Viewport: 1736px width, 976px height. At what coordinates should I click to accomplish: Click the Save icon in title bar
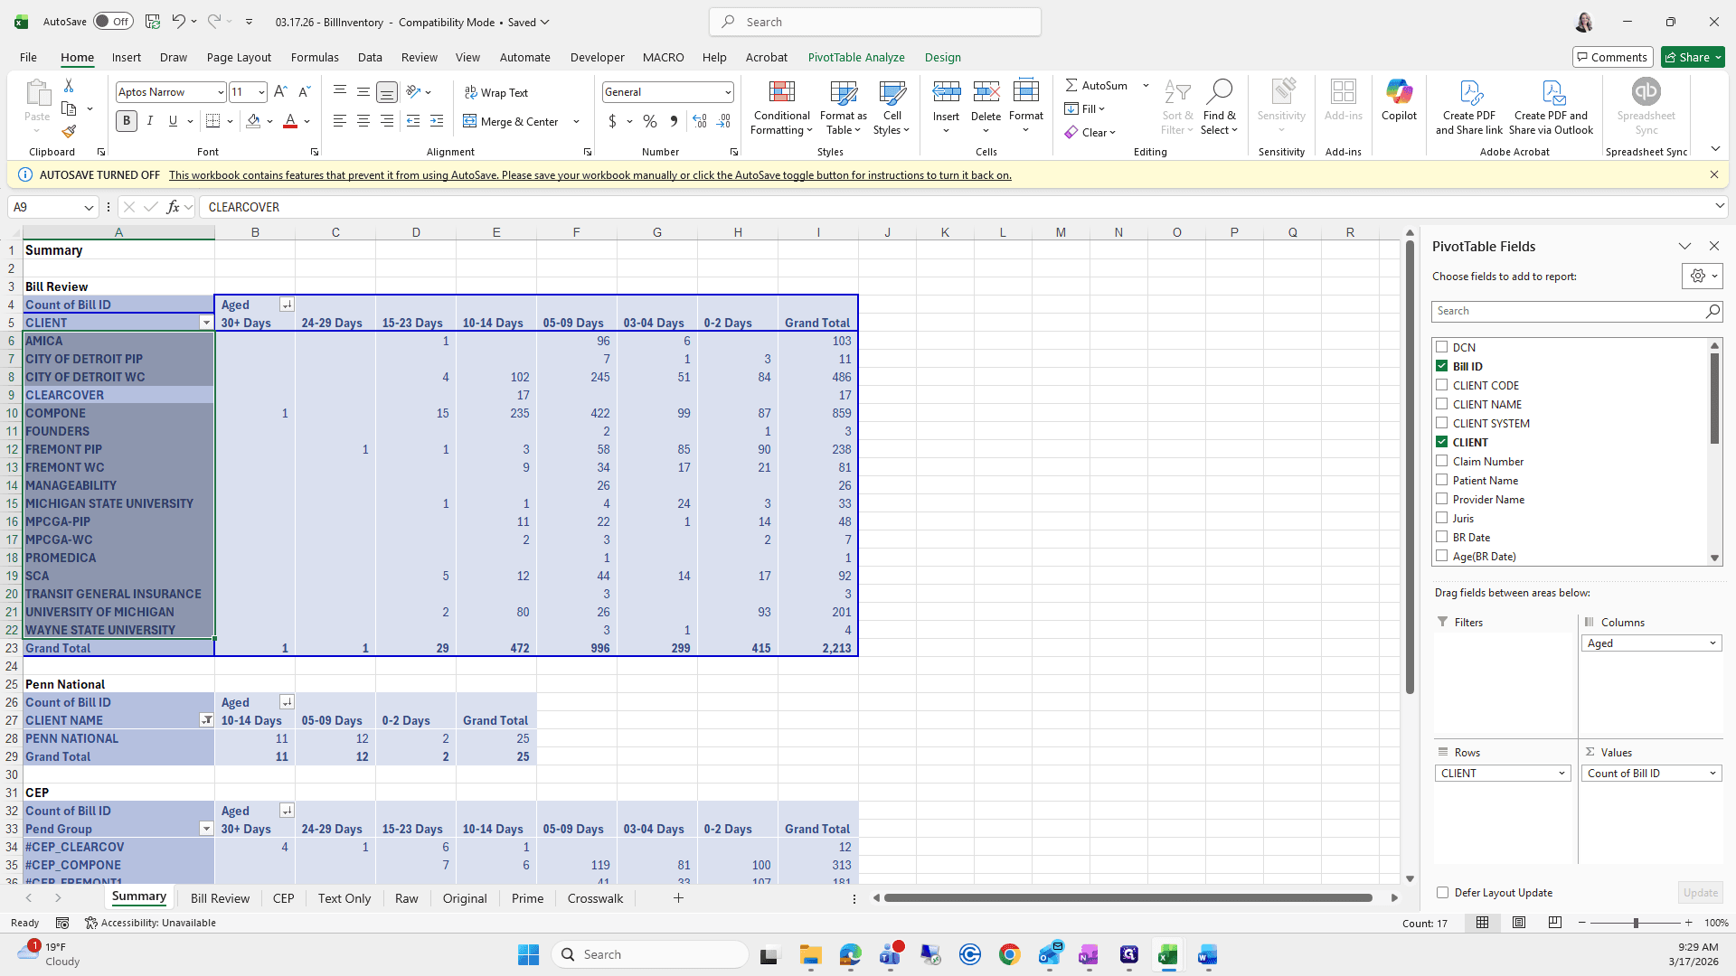pyautogui.click(x=153, y=22)
